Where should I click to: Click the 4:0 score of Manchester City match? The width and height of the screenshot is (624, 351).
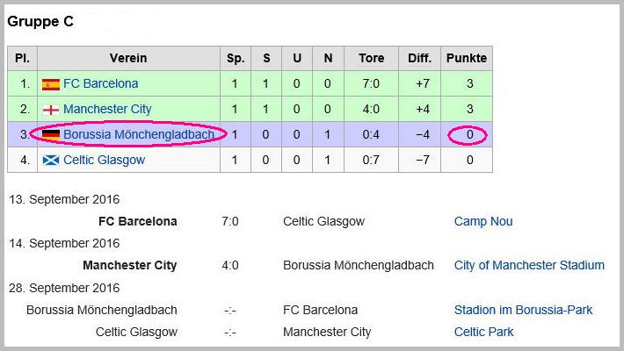tap(230, 265)
